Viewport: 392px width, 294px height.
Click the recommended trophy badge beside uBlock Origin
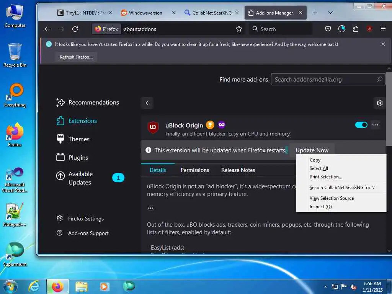[210, 124]
